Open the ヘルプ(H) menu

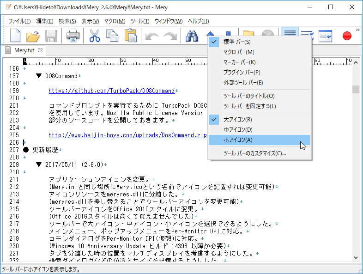(198, 21)
